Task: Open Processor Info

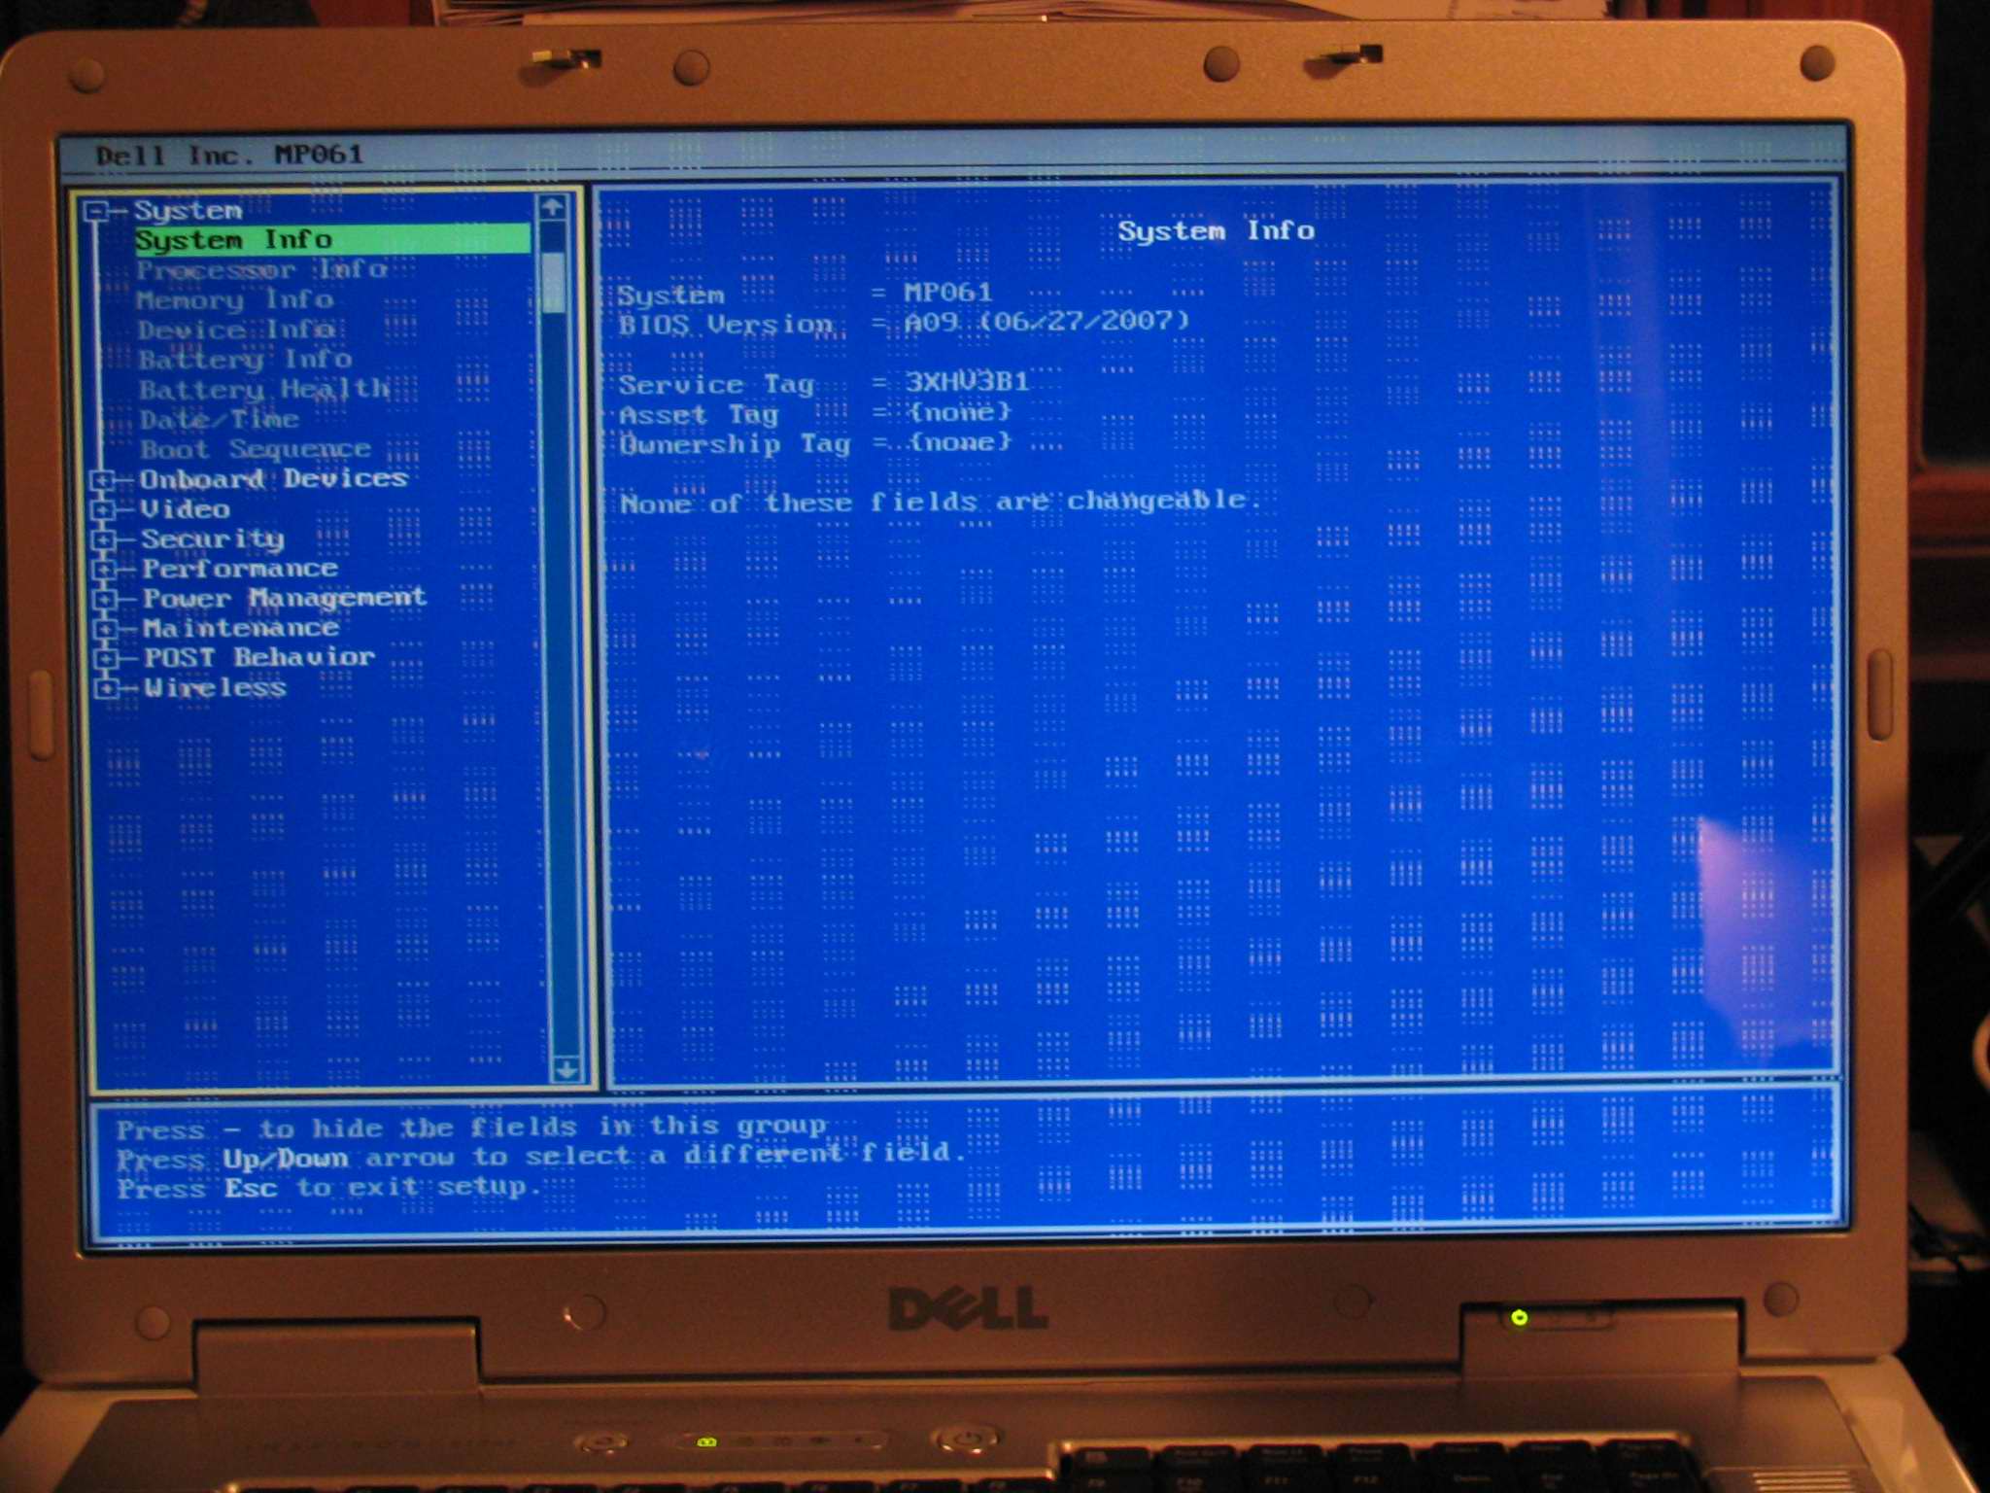Action: pos(260,270)
